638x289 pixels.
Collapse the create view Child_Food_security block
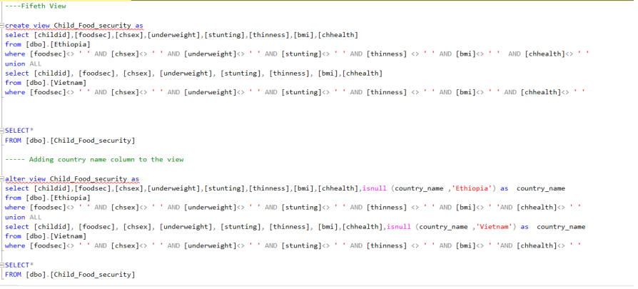[x=2, y=26]
